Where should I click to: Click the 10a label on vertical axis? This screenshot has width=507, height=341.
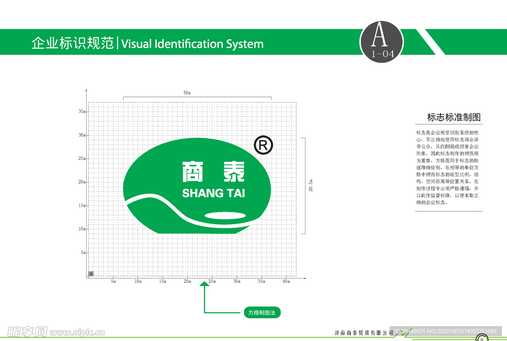click(x=82, y=229)
